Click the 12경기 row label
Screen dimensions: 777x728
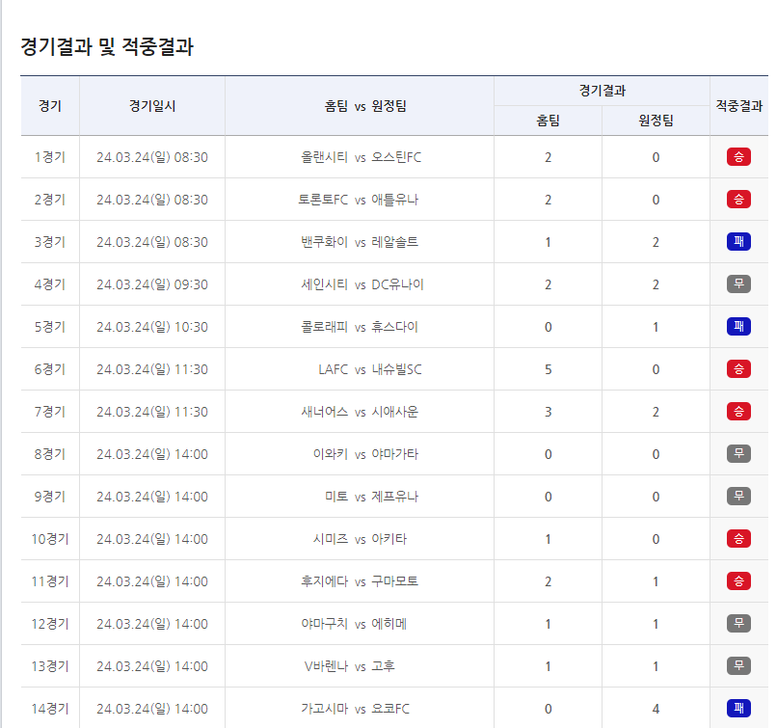(x=50, y=624)
